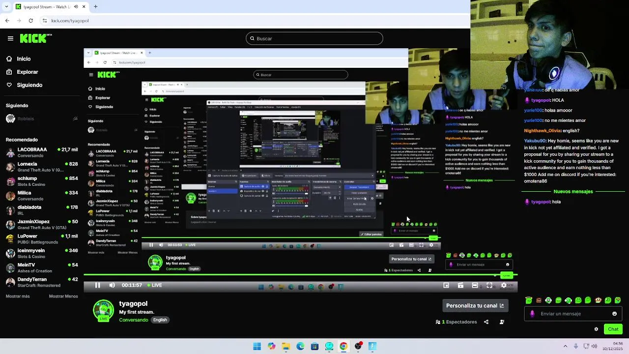629x354 pixels.
Task: Click browser Forward arrow
Action: point(19,21)
